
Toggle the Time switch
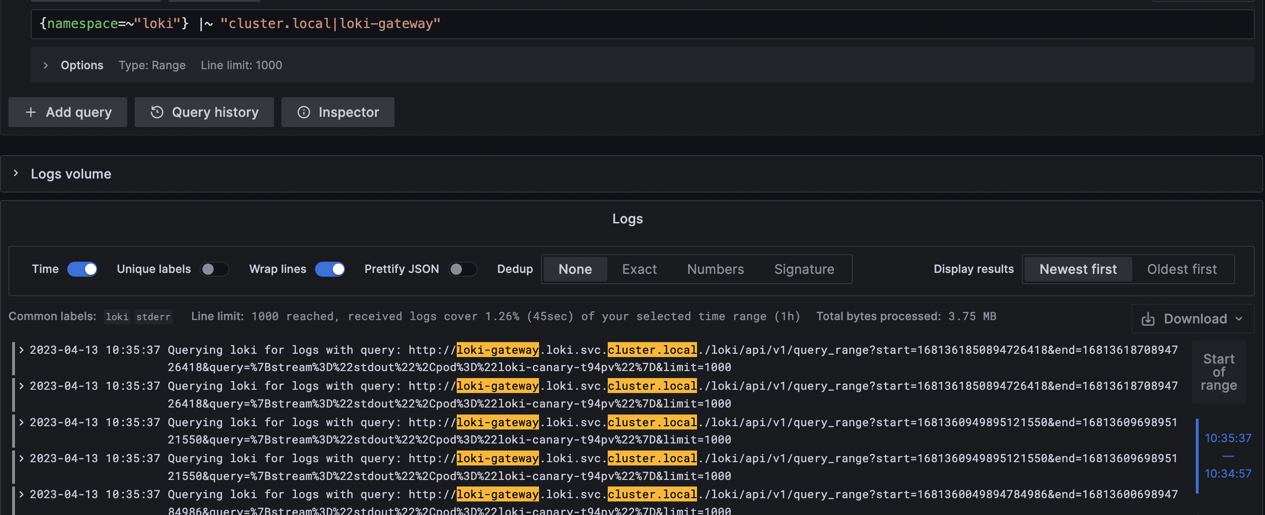pos(82,269)
